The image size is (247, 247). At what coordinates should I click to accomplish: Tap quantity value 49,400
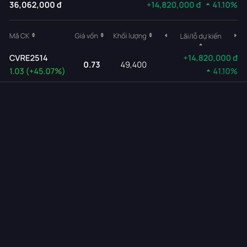click(133, 65)
